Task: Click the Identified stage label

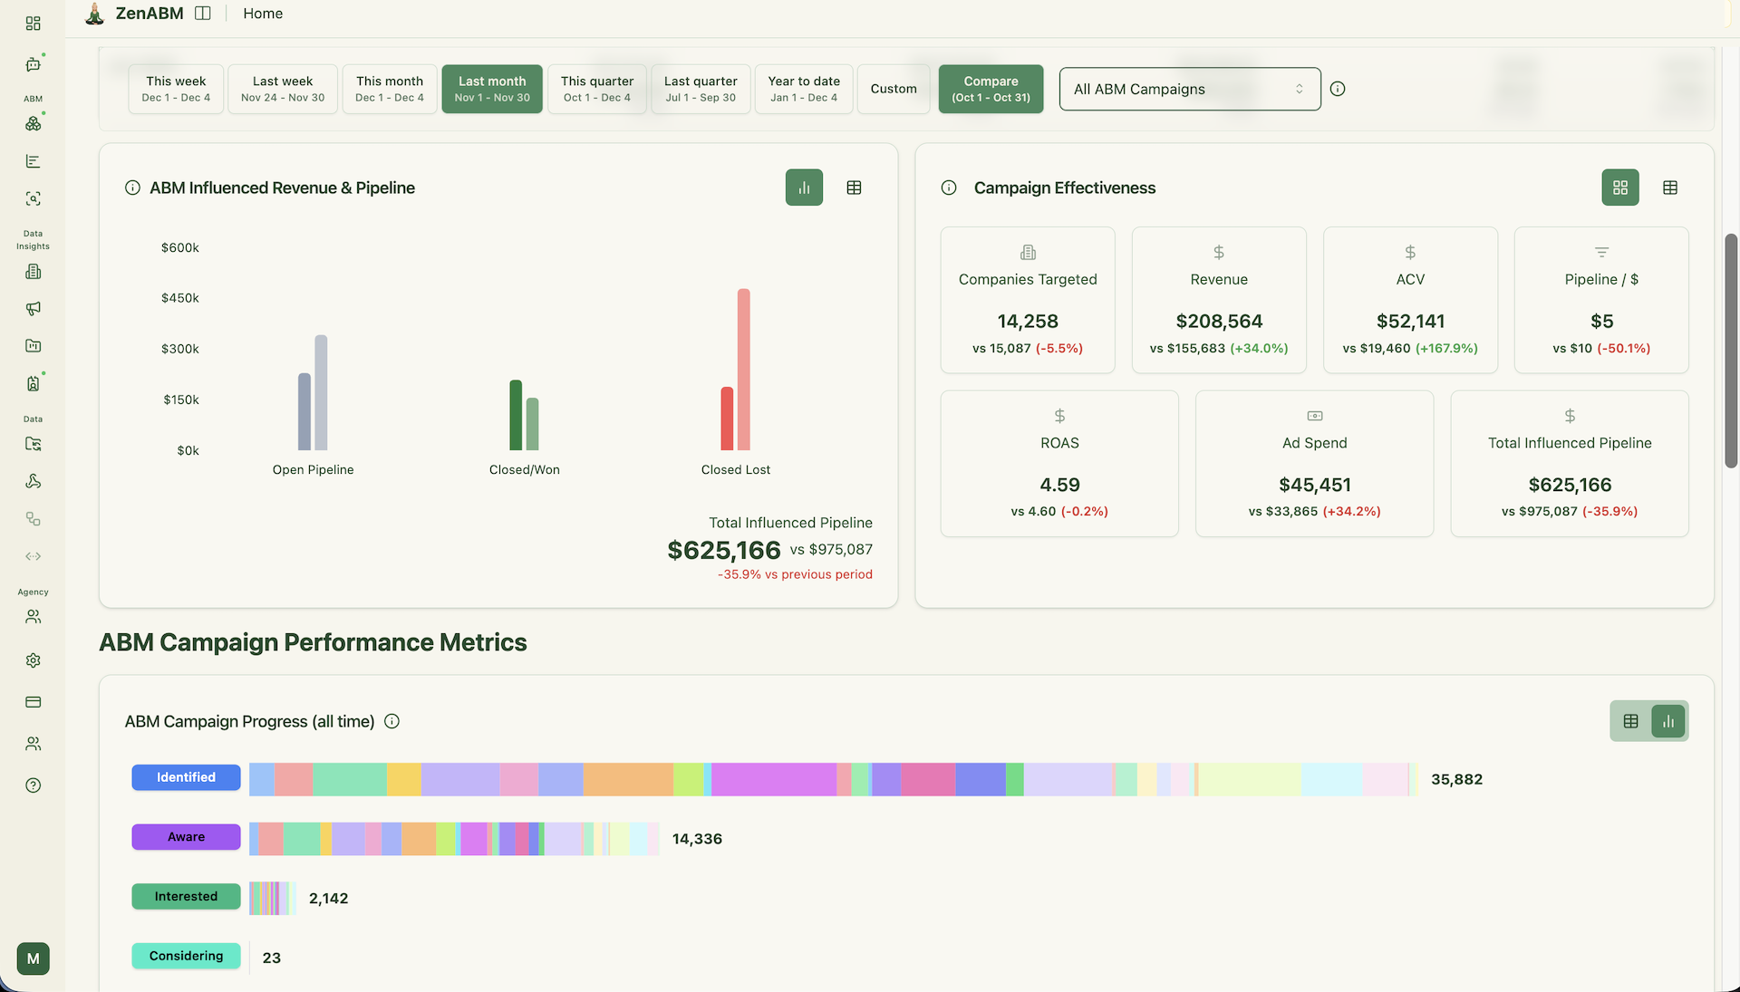Action: [186, 777]
